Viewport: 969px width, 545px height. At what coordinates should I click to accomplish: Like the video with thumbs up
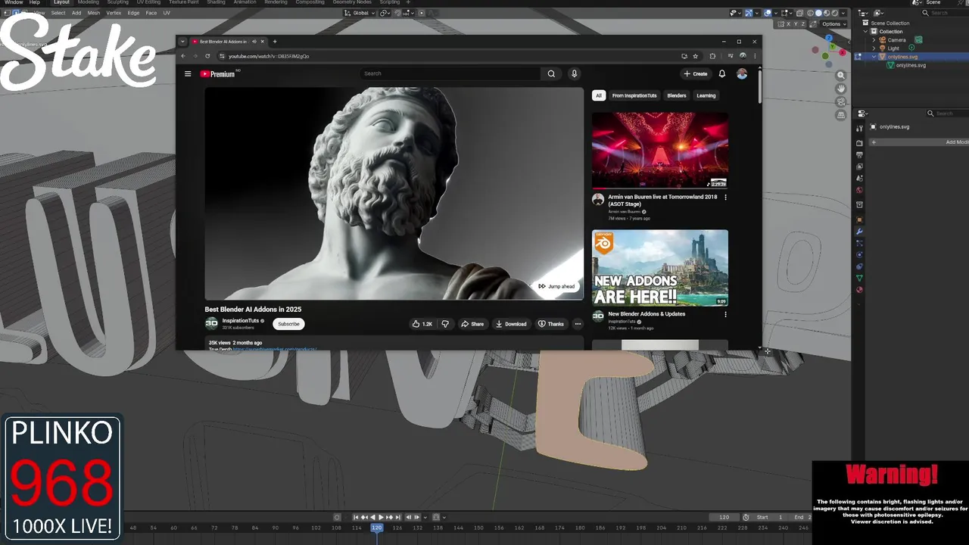click(422, 324)
